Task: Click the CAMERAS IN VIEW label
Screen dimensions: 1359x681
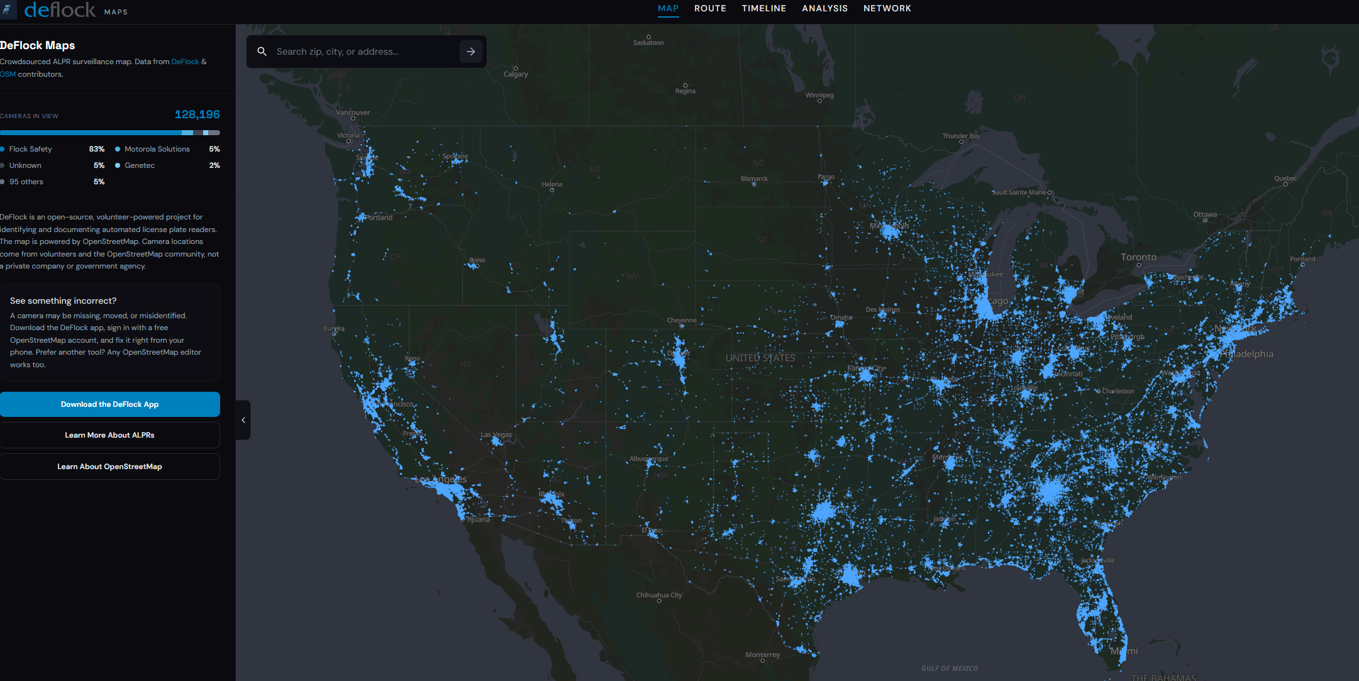Action: click(x=29, y=116)
